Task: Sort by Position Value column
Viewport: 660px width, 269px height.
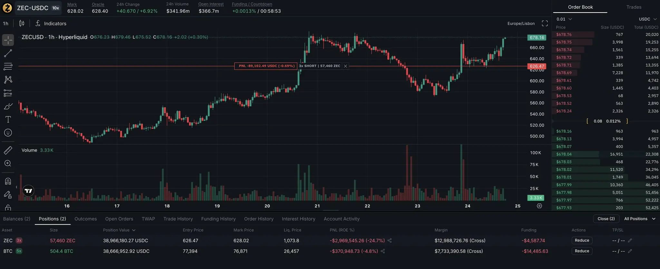Action: point(119,230)
